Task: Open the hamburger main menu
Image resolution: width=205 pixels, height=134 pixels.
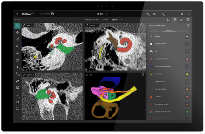Action: 17,14
